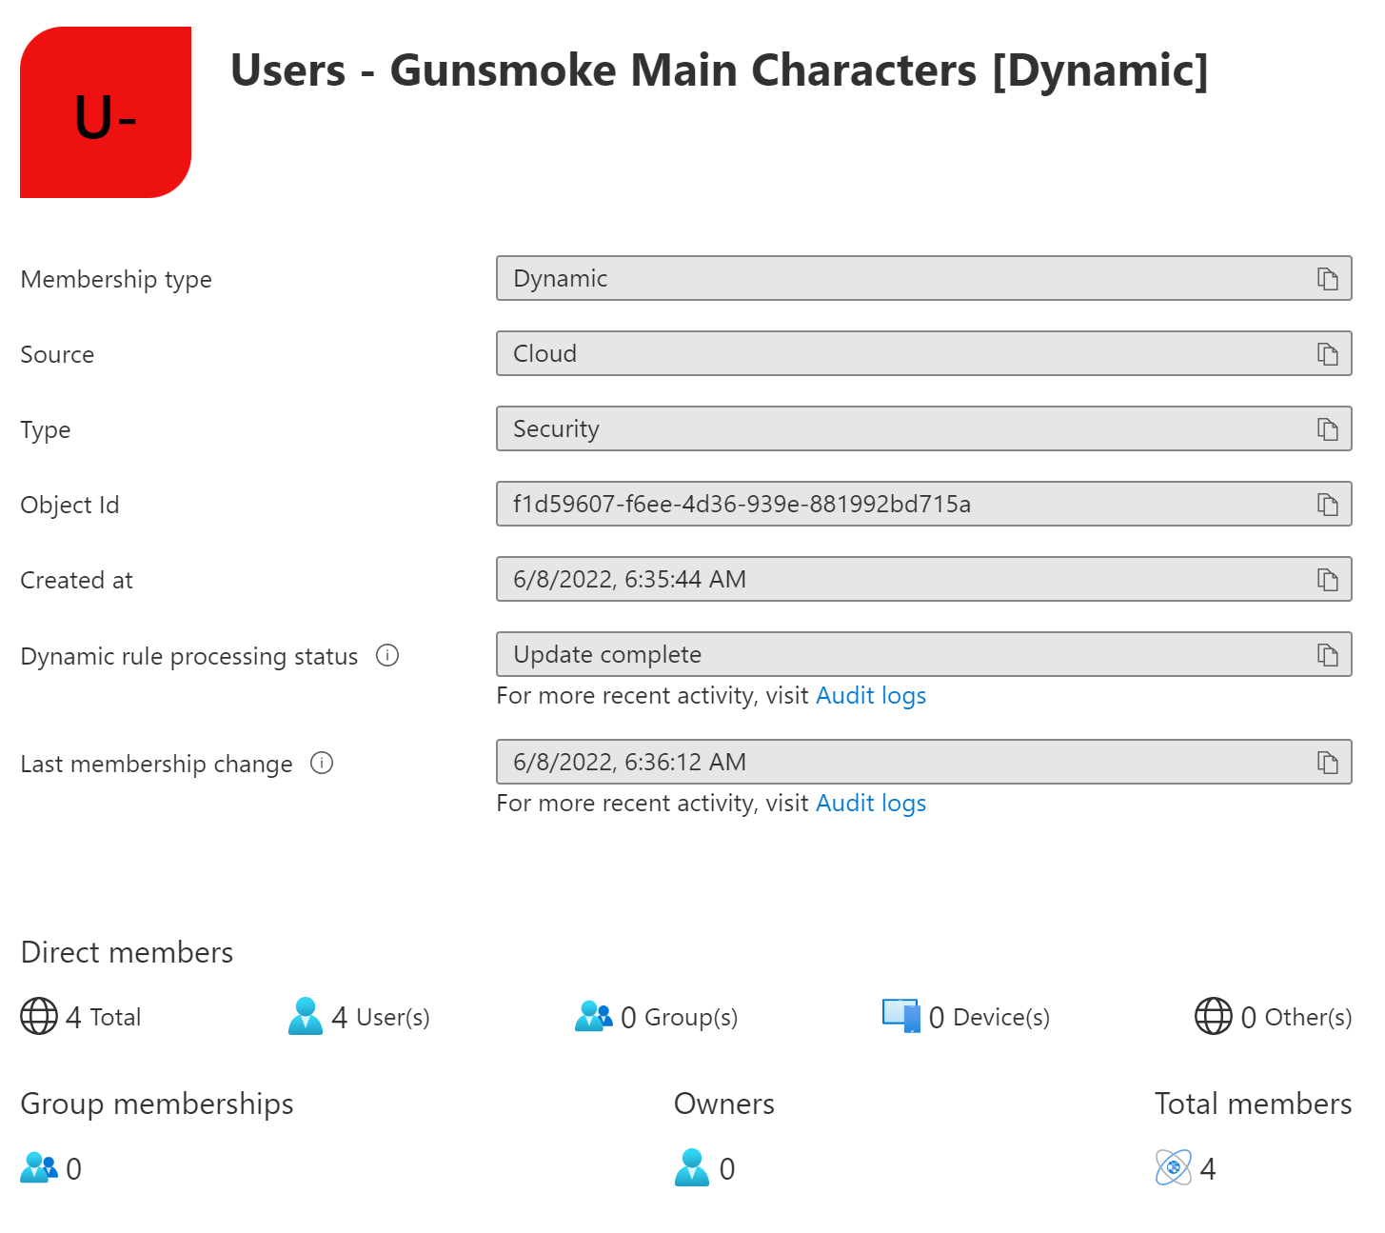Open Audit logs under Last membership change
Screen dimensions: 1385x1233
871,803
